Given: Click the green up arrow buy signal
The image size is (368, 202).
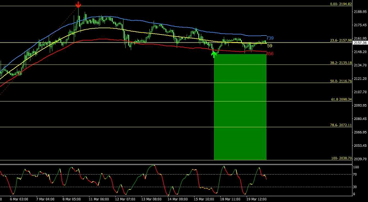Looking at the screenshot, I should click(x=213, y=54).
